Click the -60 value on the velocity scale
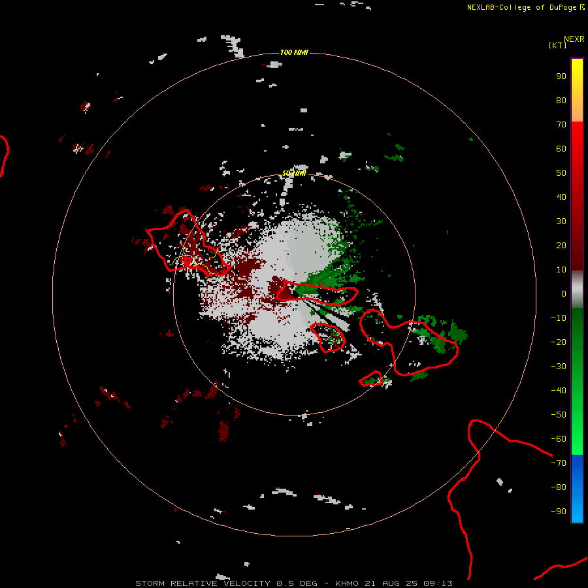Image resolution: width=588 pixels, height=588 pixels. (x=559, y=439)
